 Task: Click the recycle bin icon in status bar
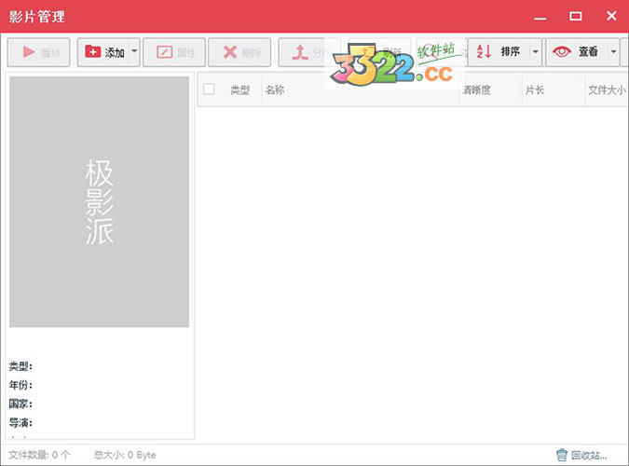point(562,455)
